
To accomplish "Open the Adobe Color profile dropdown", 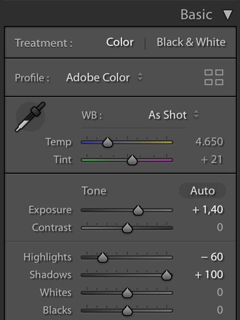I will pos(104,77).
